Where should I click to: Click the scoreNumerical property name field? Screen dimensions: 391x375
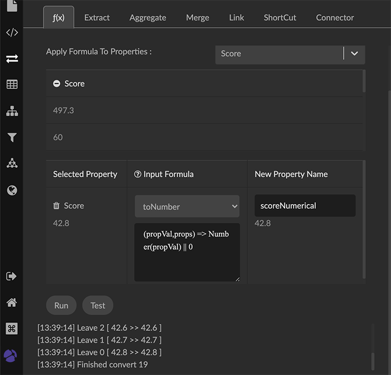pos(305,206)
